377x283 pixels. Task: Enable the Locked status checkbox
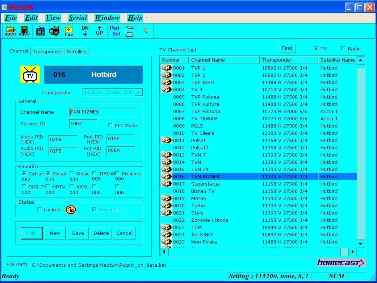click(39, 209)
